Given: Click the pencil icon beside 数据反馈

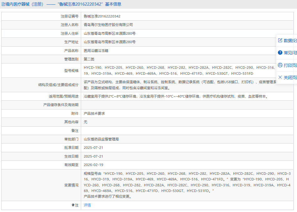Looking at the screenshot, I should 280,40.
